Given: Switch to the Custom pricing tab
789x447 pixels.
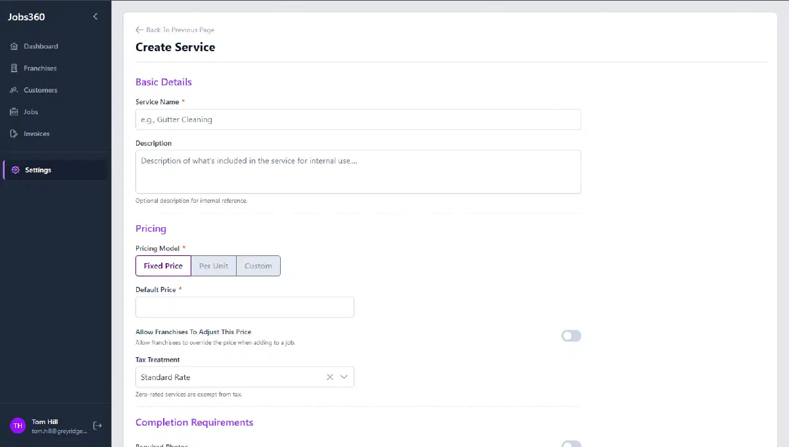Looking at the screenshot, I should click(258, 266).
